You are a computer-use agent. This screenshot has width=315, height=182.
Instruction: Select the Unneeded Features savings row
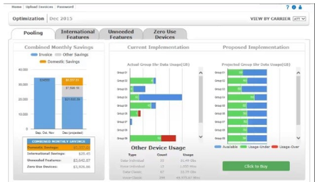click(x=59, y=160)
